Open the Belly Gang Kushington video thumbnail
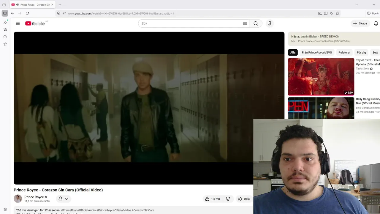This screenshot has height=214, width=380. (x=321, y=108)
